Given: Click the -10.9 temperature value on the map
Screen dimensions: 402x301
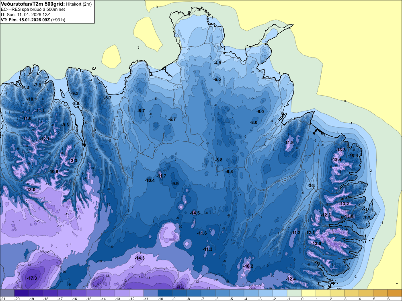Looking at the screenshot, I should click(x=53, y=172).
